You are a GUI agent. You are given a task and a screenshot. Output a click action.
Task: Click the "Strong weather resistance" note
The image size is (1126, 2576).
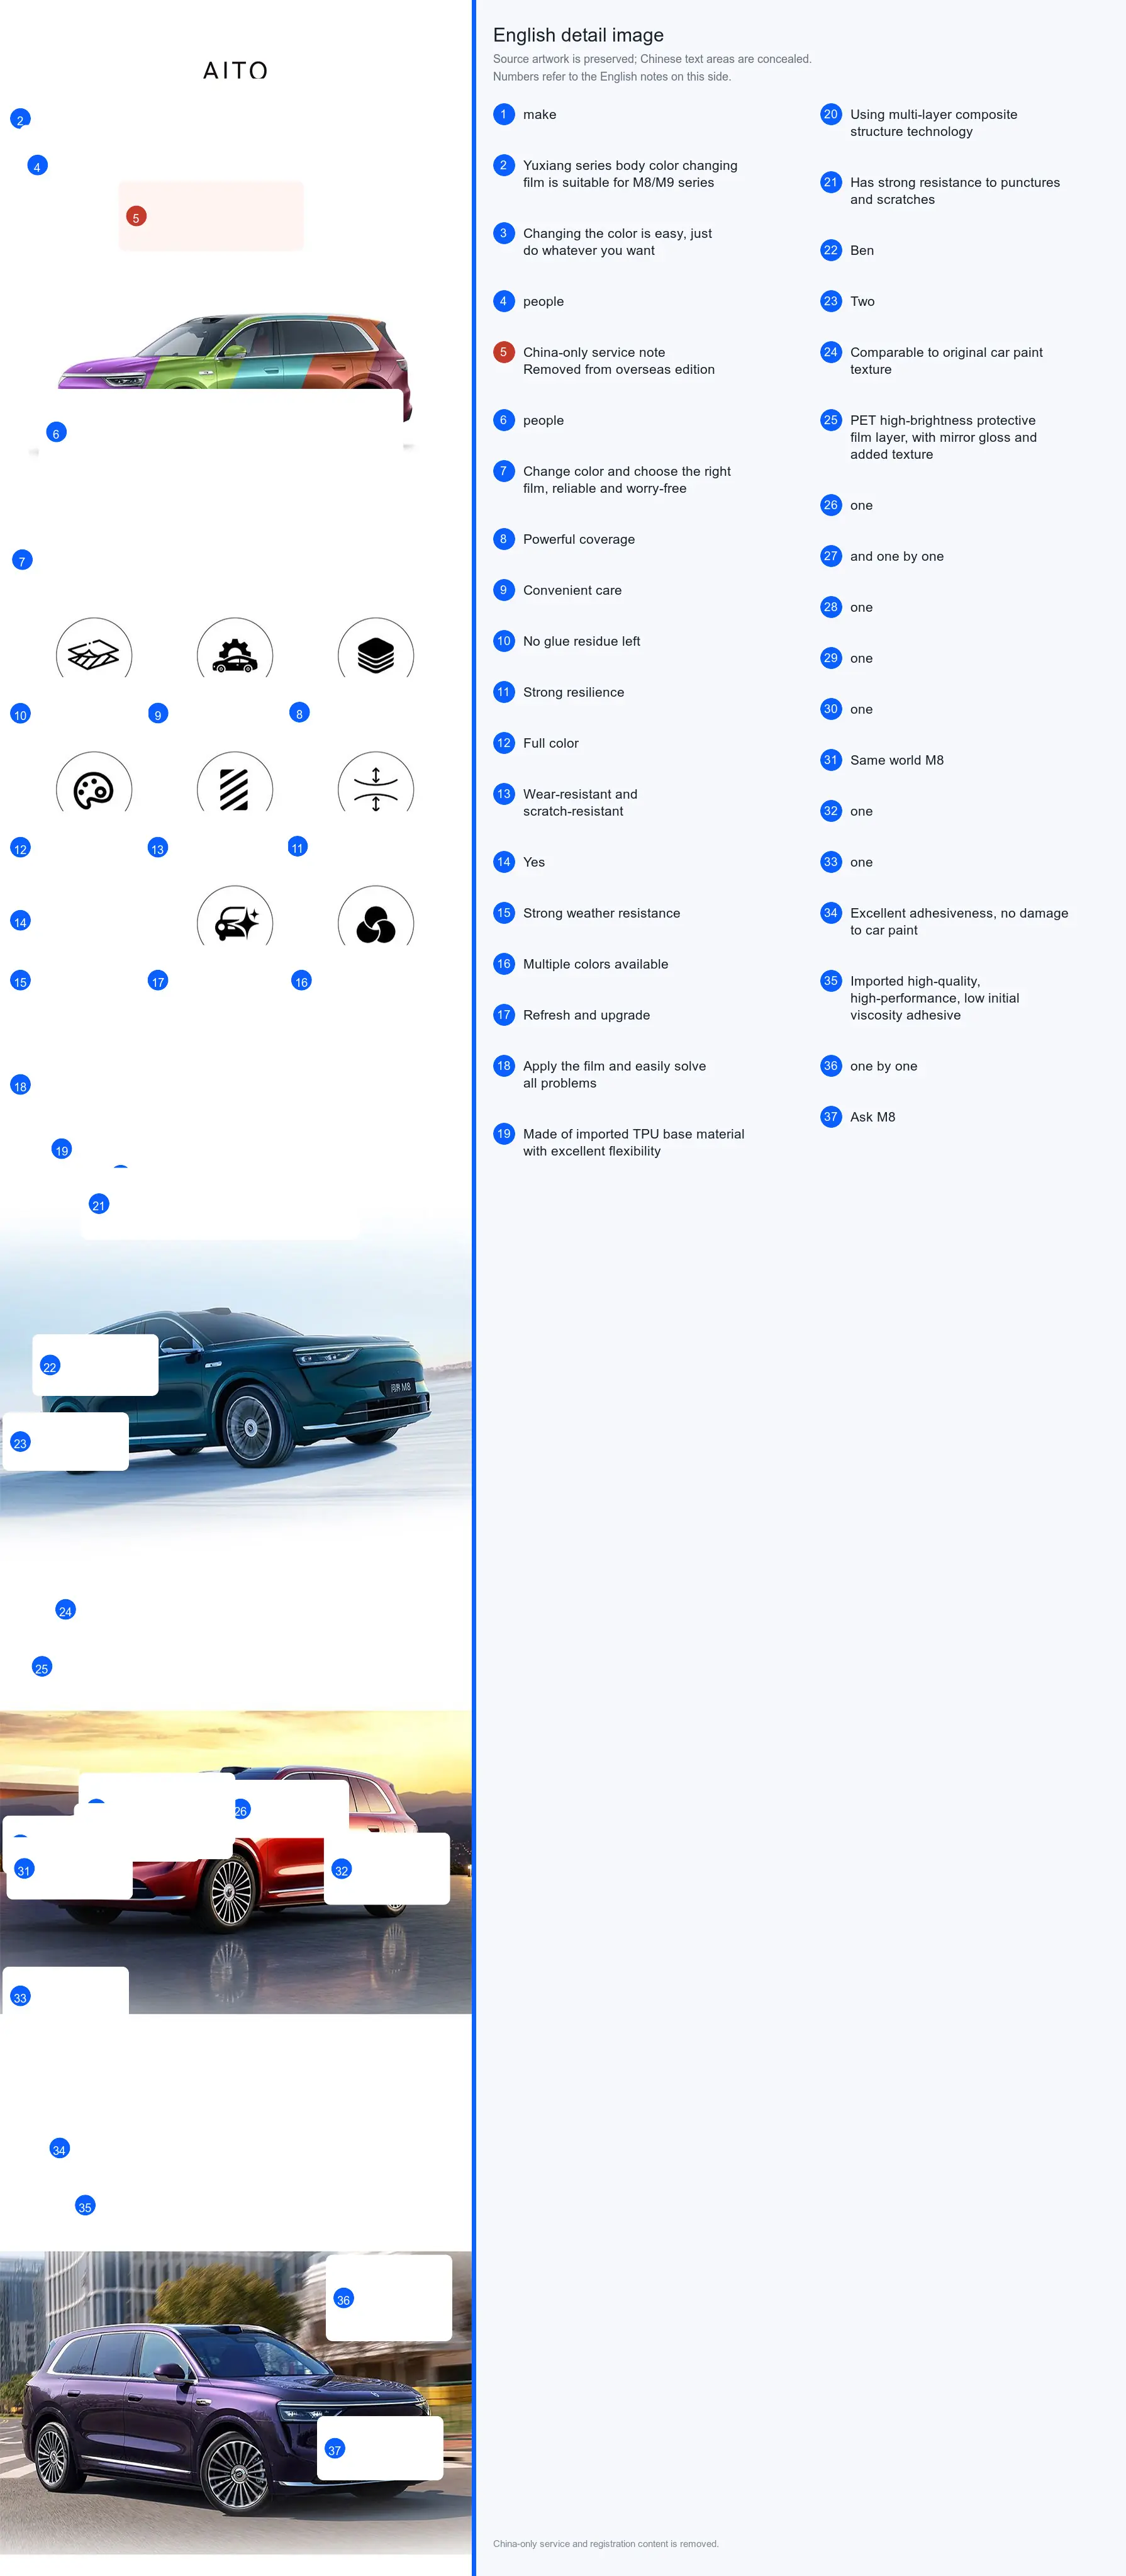[601, 913]
